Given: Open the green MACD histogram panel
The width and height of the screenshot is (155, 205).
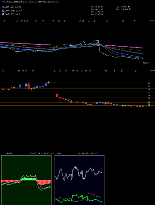Looking at the screenshot, I should [x=26, y=180].
